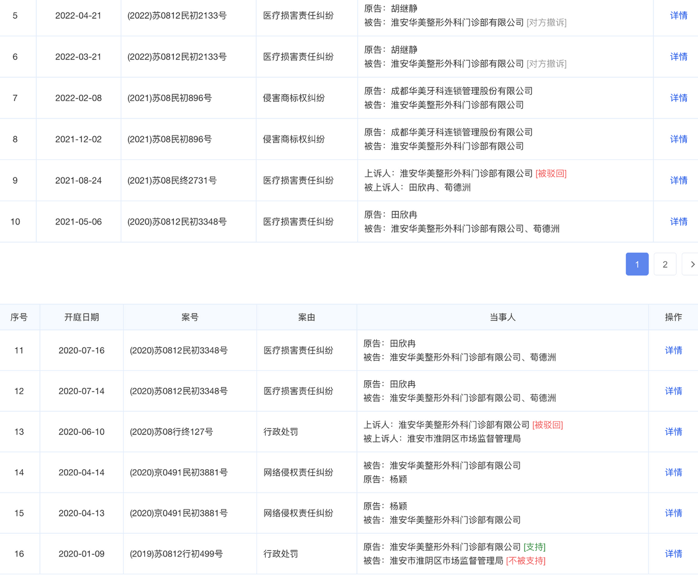
Task: Click 行政处罚 cause in row 13
Action: [281, 431]
